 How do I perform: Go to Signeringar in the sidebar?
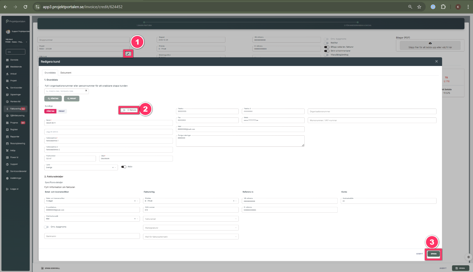pyautogui.click(x=16, y=95)
